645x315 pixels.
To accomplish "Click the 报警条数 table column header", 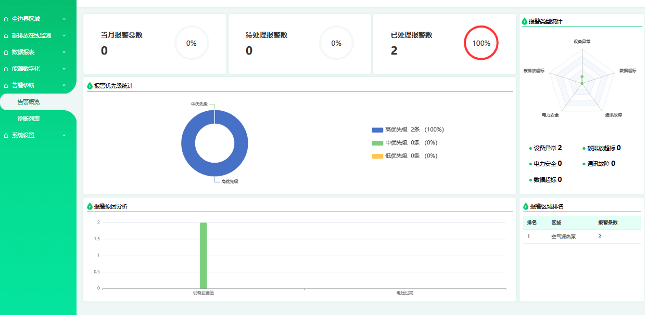I will pos(608,222).
